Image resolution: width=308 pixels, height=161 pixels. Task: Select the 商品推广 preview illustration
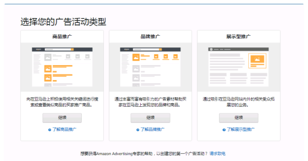62,67
